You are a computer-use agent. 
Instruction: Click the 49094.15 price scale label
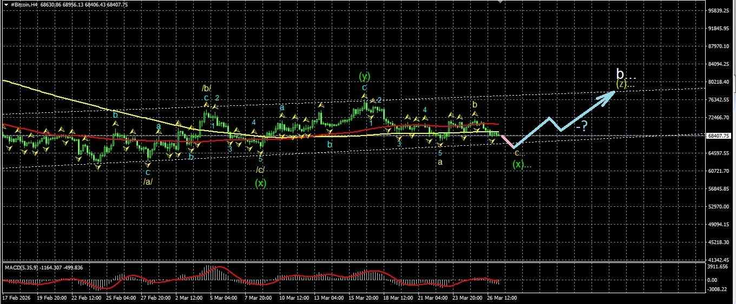pos(719,225)
